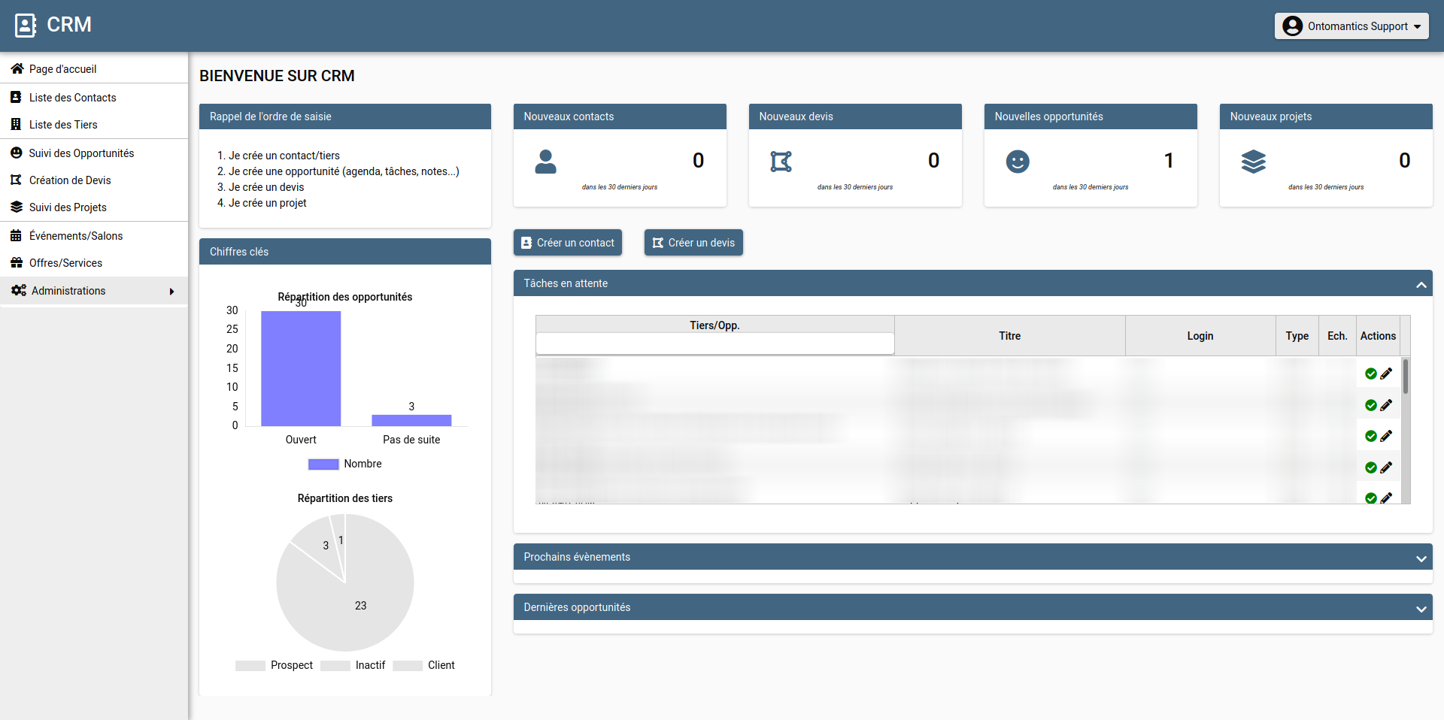Click the stack icon in Nouveaux projets card

[x=1253, y=162]
